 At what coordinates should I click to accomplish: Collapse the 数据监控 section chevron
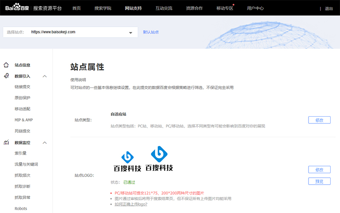[45, 143]
